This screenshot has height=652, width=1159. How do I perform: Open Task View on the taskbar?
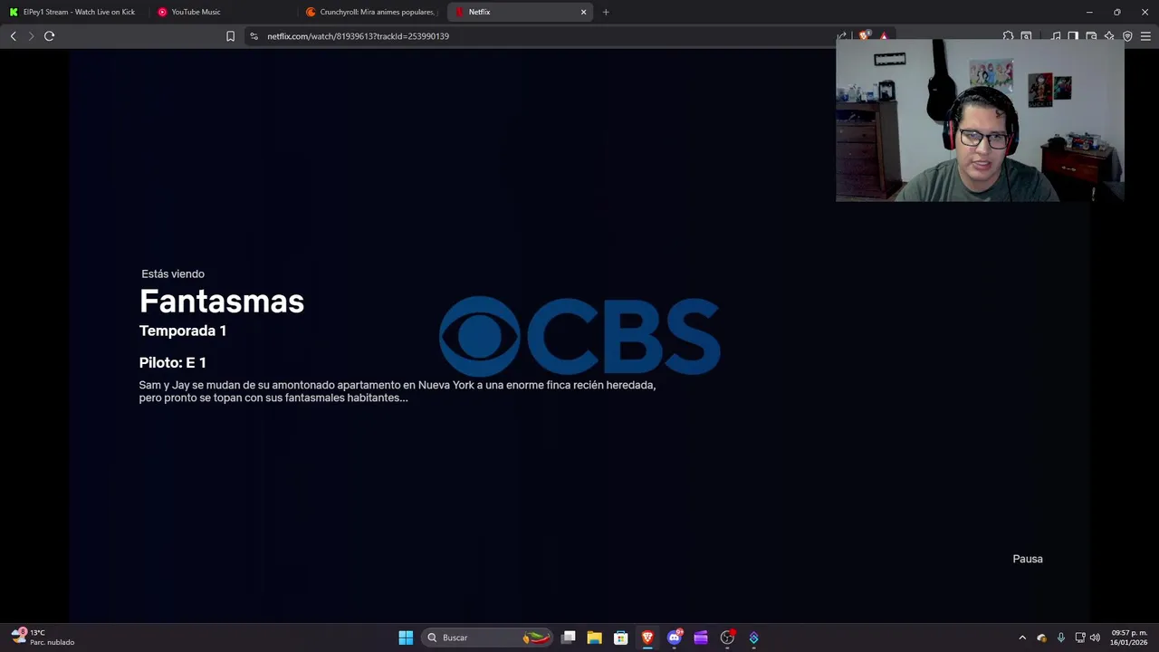(x=569, y=638)
